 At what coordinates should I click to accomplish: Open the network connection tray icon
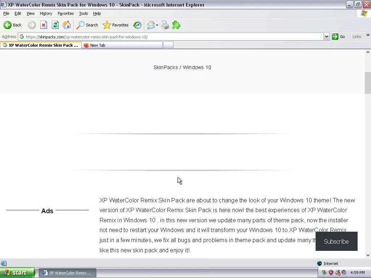pyautogui.click(x=337, y=273)
